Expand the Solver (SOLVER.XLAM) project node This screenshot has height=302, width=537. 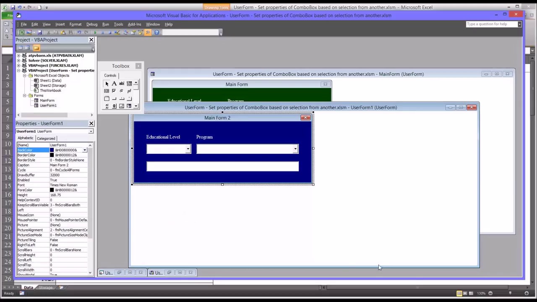(18, 60)
